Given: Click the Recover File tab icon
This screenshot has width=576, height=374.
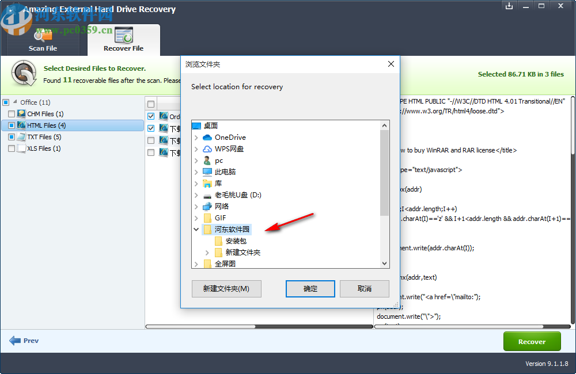Looking at the screenshot, I should pos(123,35).
